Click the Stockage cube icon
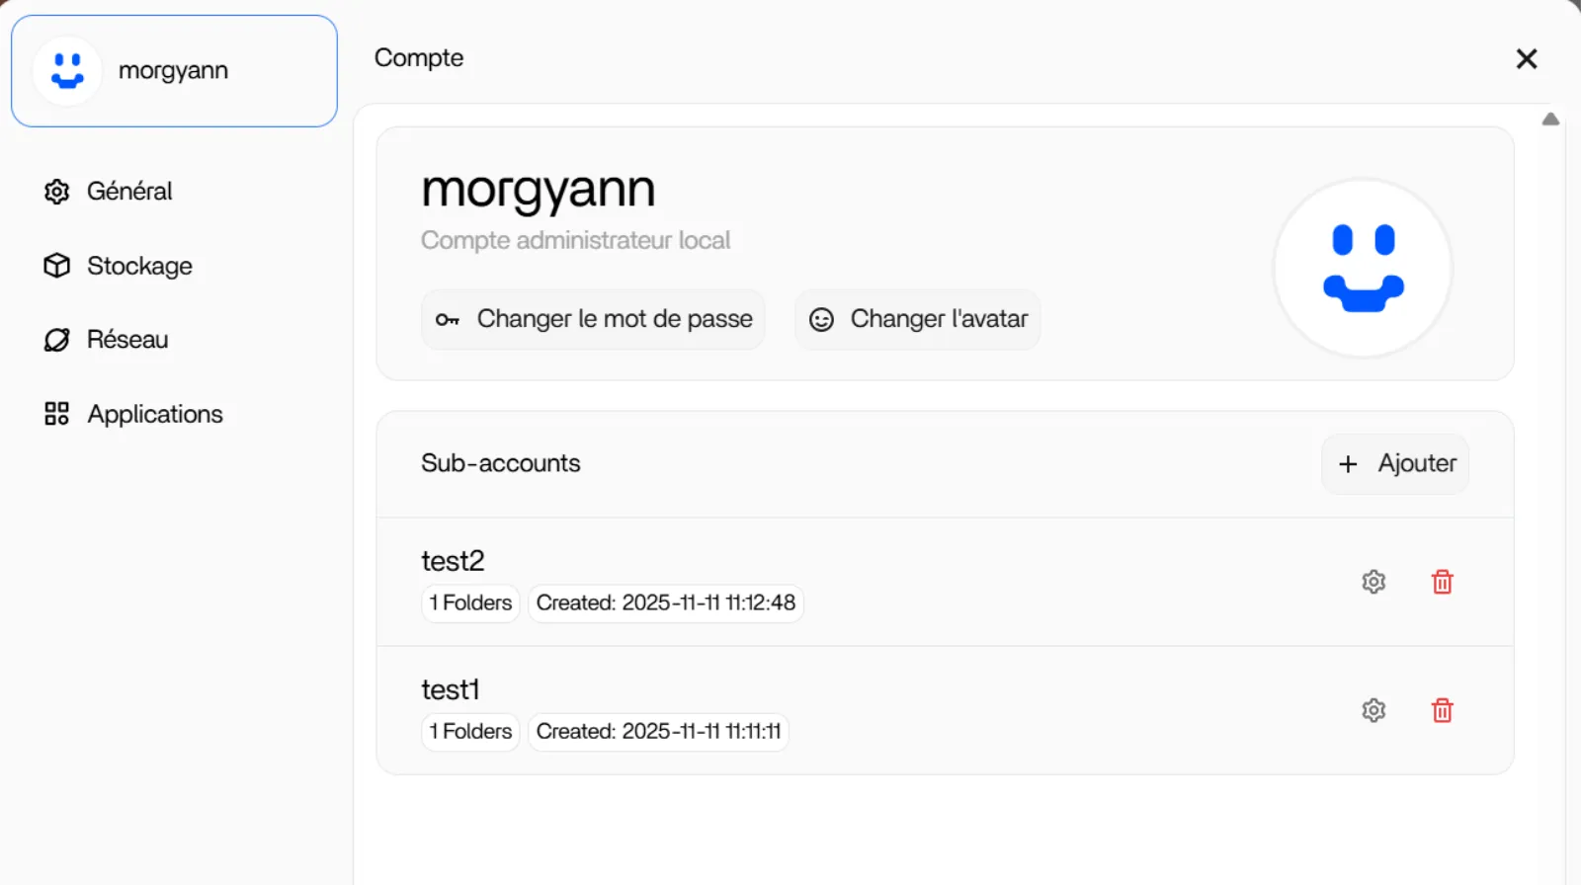1581x885 pixels. pos(57,266)
